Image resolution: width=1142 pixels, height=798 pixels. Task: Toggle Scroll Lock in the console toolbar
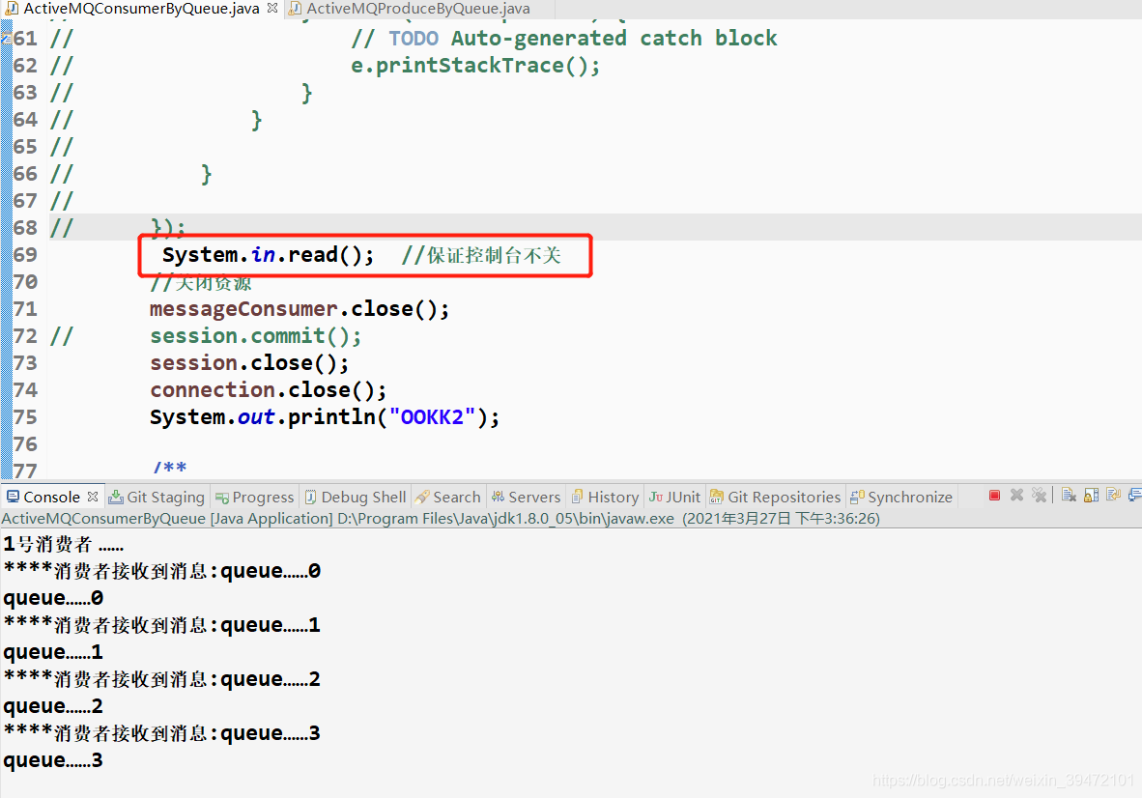1091,496
